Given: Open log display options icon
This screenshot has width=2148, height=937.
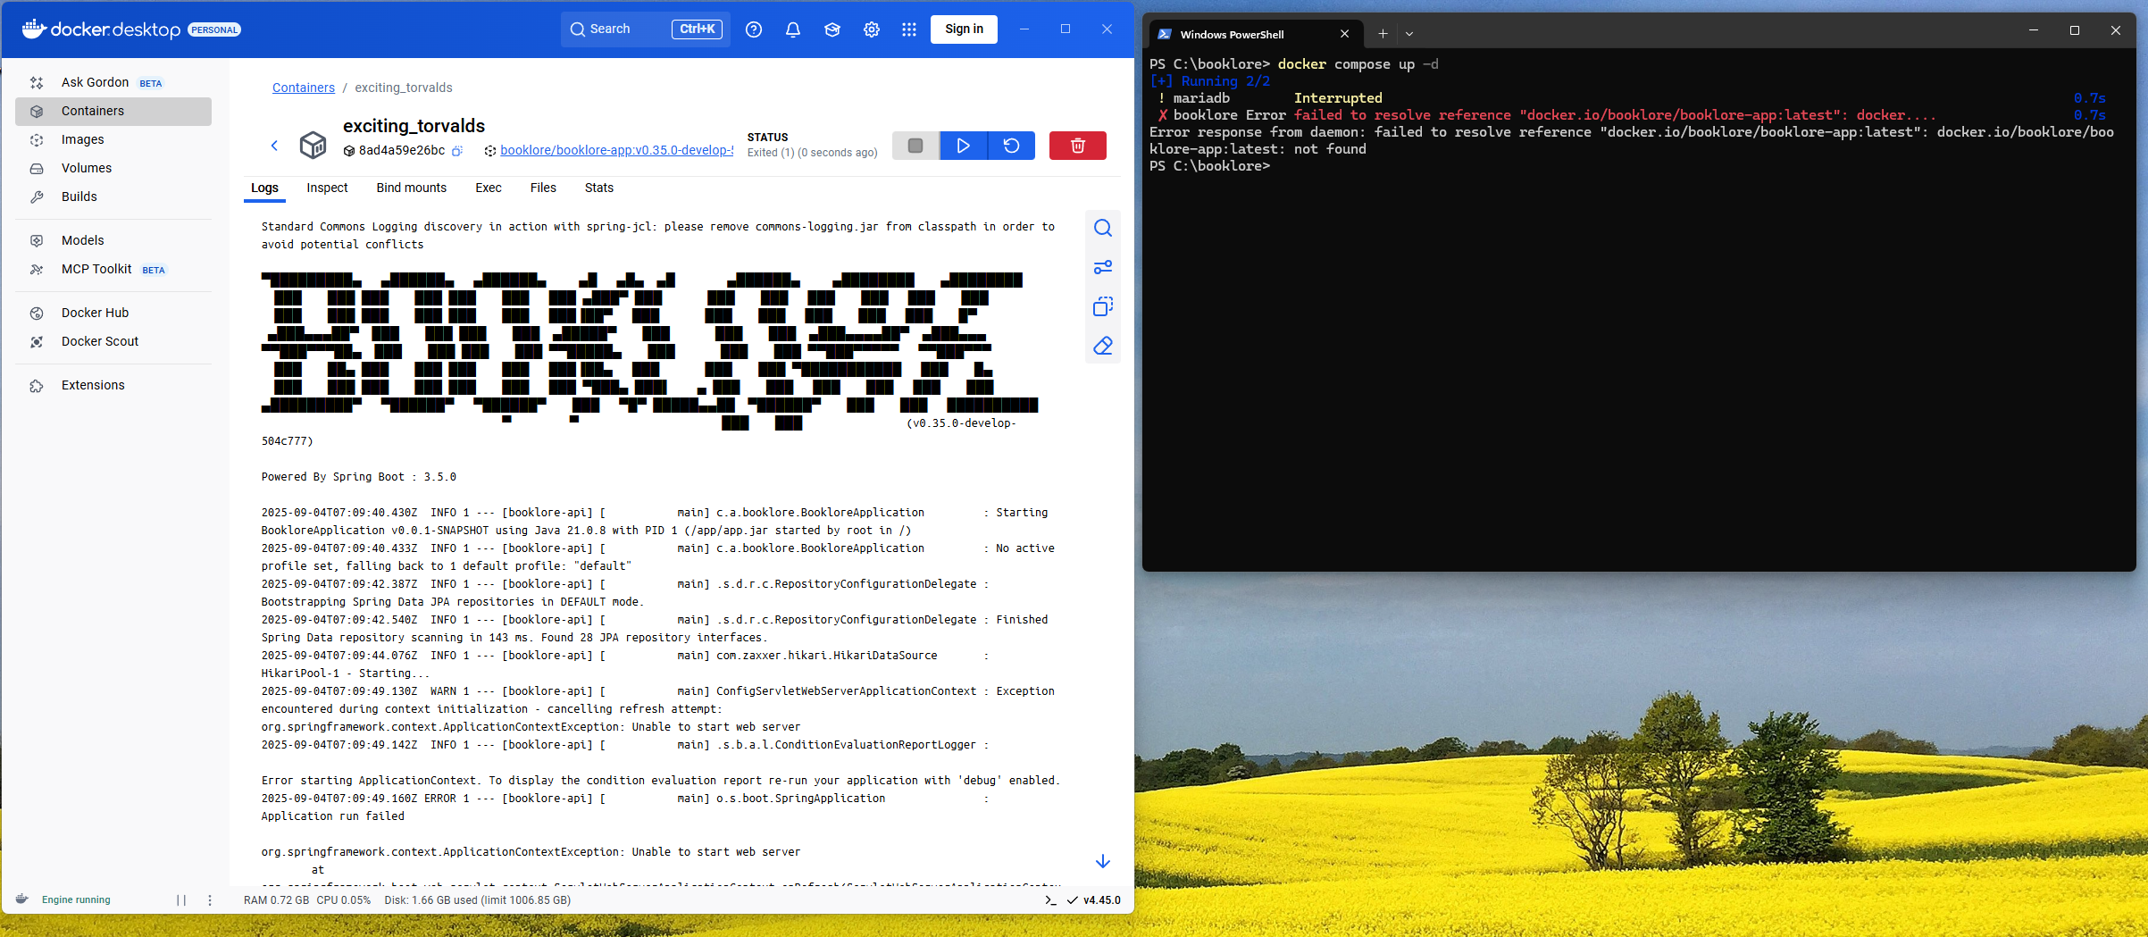Looking at the screenshot, I should tap(1103, 267).
